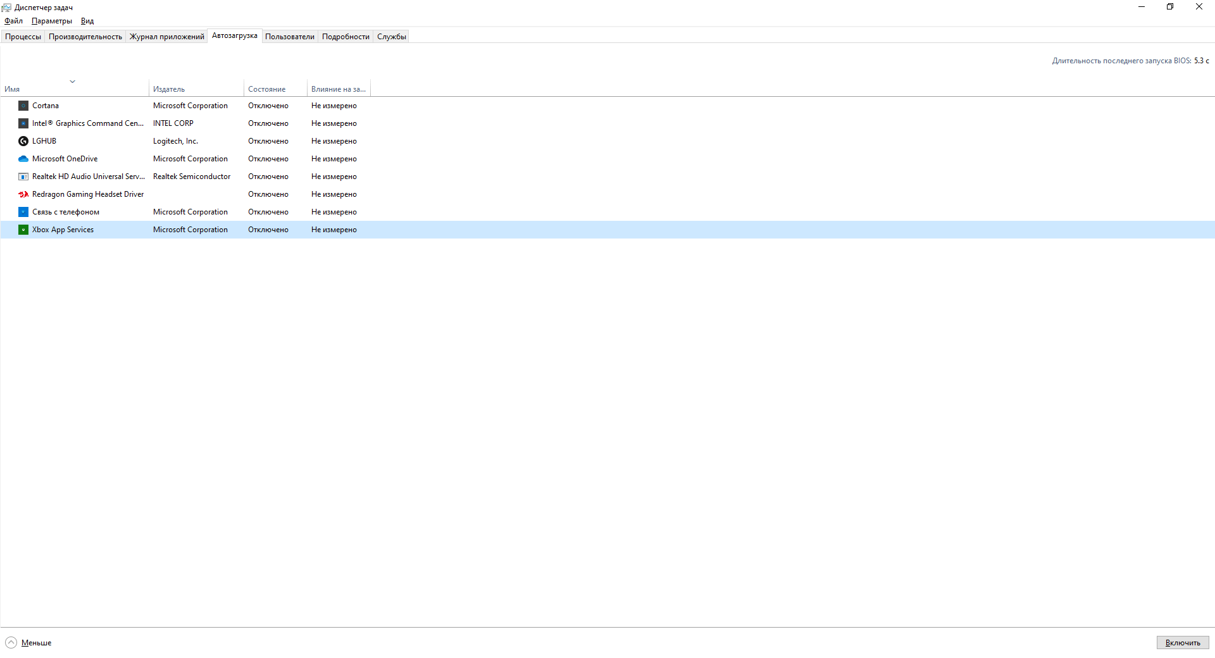Click publisher Realtek Semiconductor cell

pos(192,177)
